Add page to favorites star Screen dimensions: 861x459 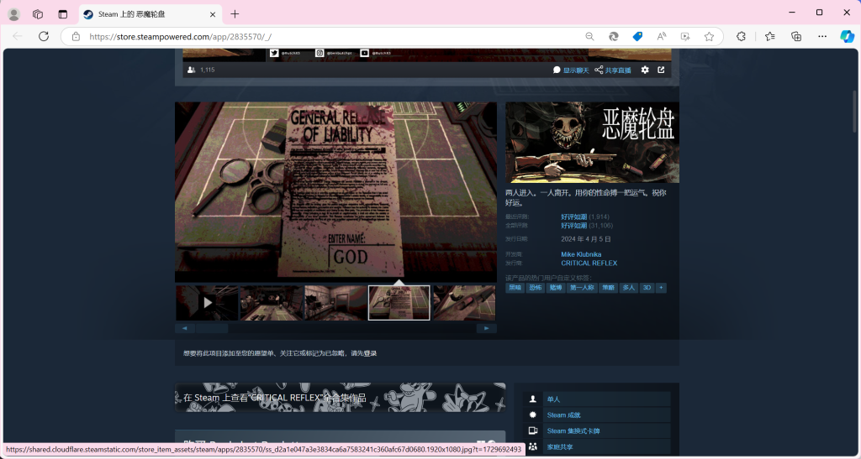coord(710,37)
